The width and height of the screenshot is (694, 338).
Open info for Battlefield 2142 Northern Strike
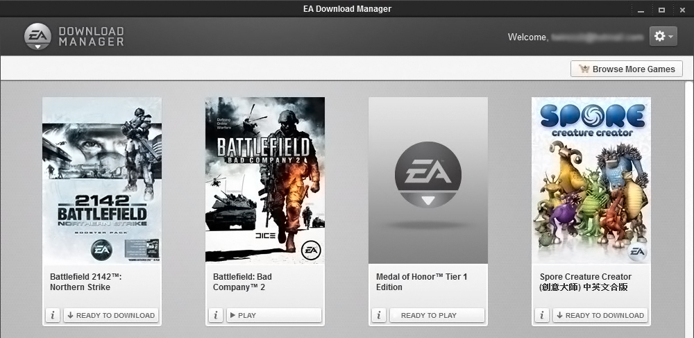pos(53,315)
